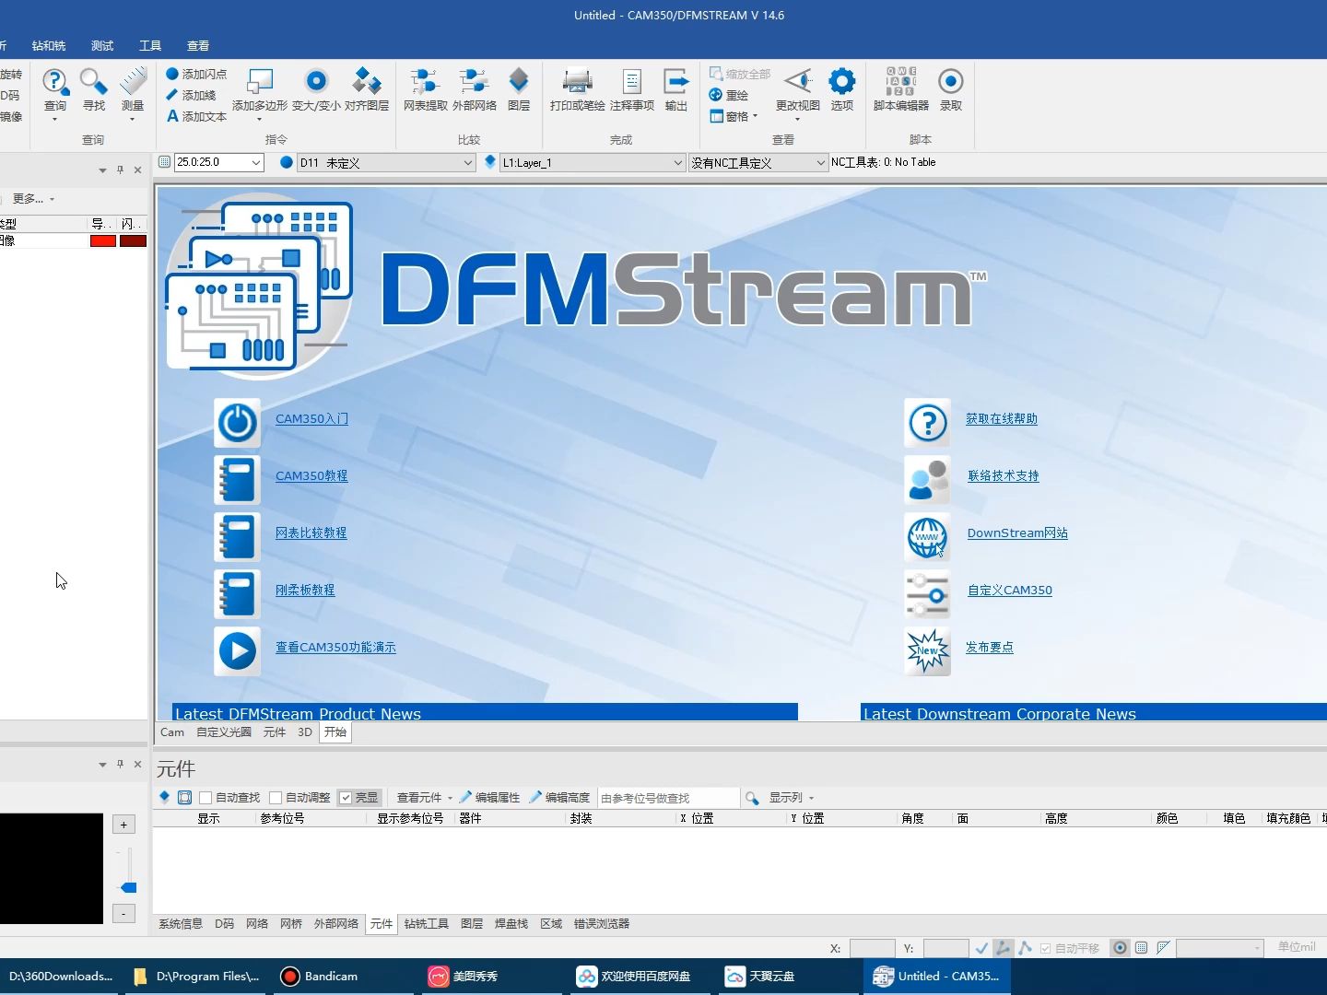
Task: Open the CAM350教程 link
Action: (x=311, y=476)
